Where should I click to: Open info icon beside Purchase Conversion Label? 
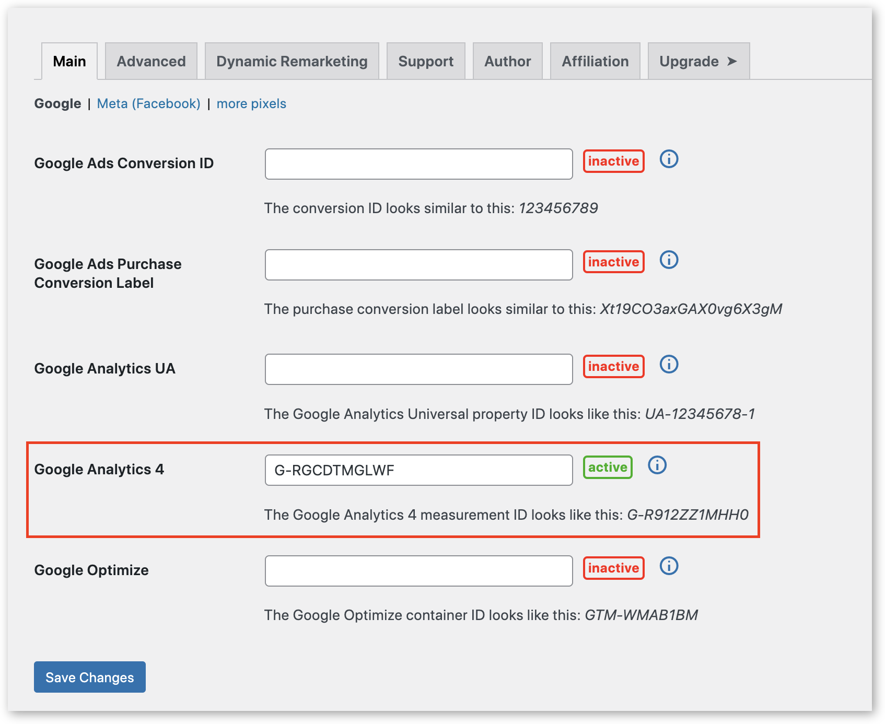pyautogui.click(x=669, y=260)
